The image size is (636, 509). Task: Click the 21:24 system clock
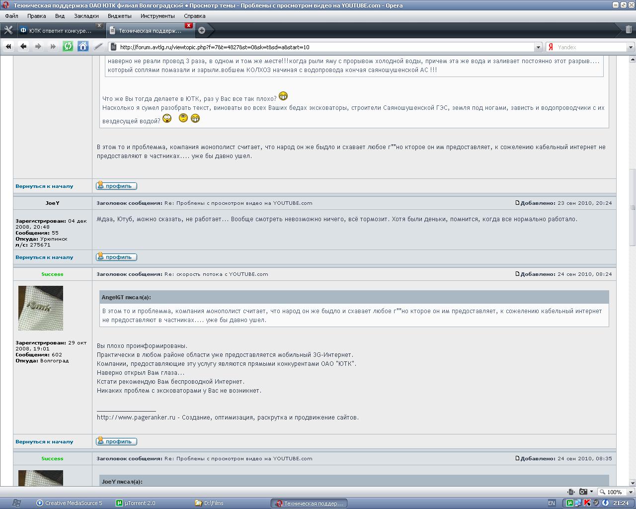coord(621,503)
